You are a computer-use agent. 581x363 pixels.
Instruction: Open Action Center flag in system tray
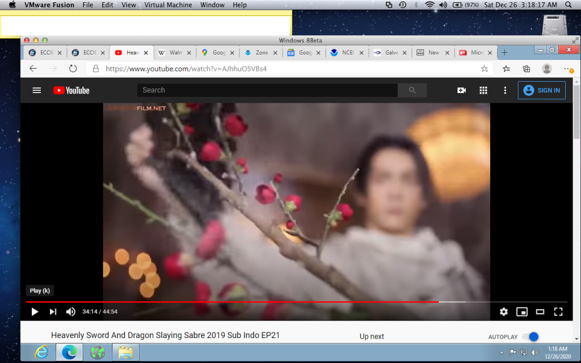(x=512, y=352)
